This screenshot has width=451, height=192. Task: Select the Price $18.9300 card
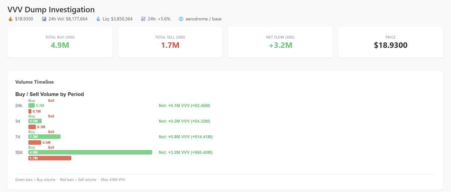[x=391, y=42]
